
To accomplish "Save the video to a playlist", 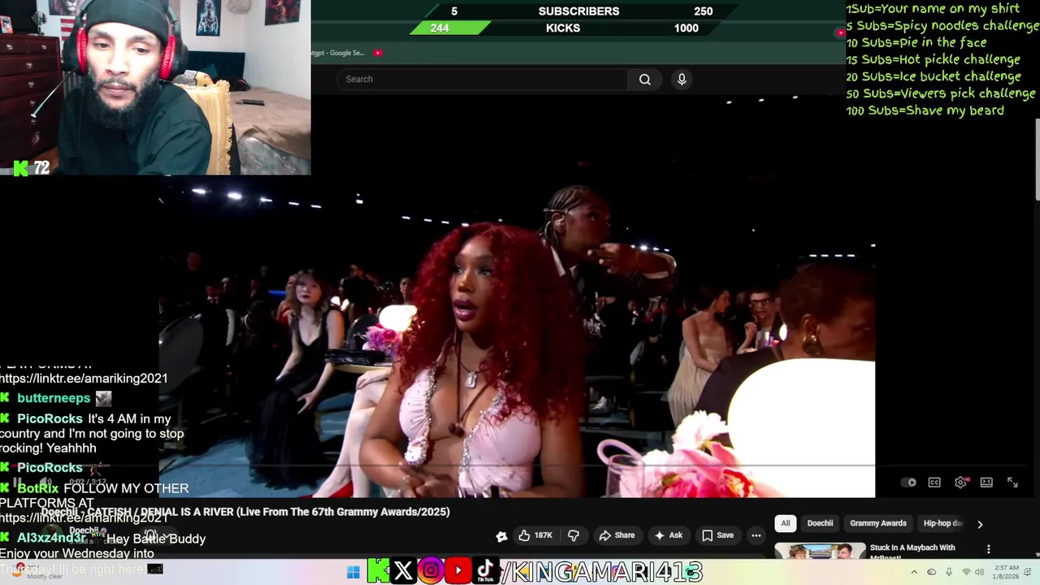I will (717, 535).
